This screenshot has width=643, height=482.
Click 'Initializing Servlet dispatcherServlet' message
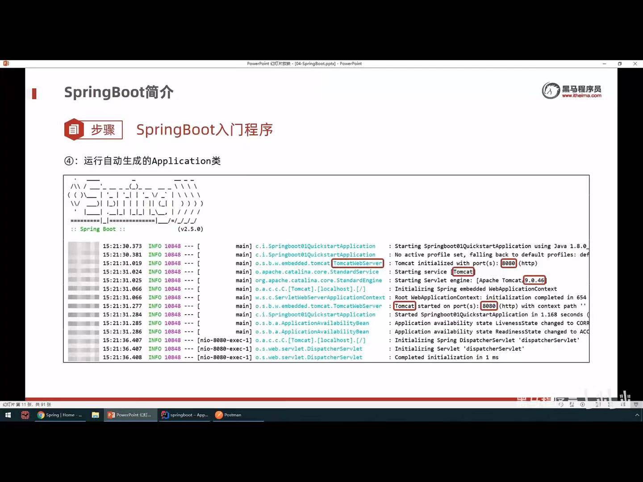[x=459, y=349]
